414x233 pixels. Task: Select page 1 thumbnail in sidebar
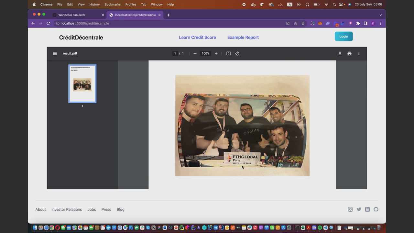pos(82,83)
